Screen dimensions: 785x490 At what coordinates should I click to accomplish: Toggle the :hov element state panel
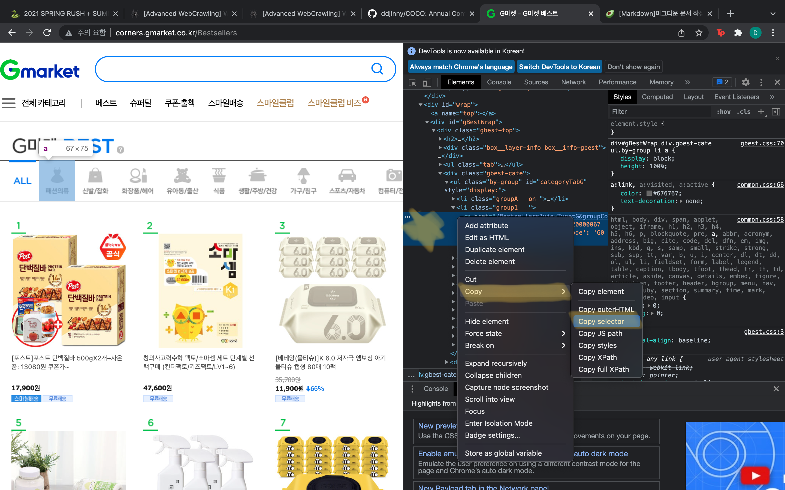[723, 112]
